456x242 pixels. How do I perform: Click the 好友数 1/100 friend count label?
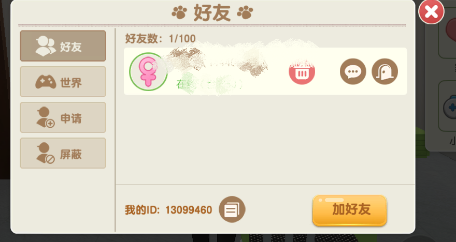(x=160, y=39)
